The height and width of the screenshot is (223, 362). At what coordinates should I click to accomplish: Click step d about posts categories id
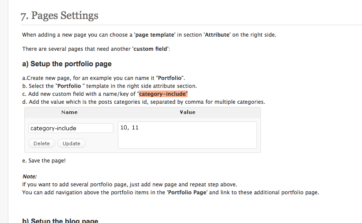tap(143, 102)
